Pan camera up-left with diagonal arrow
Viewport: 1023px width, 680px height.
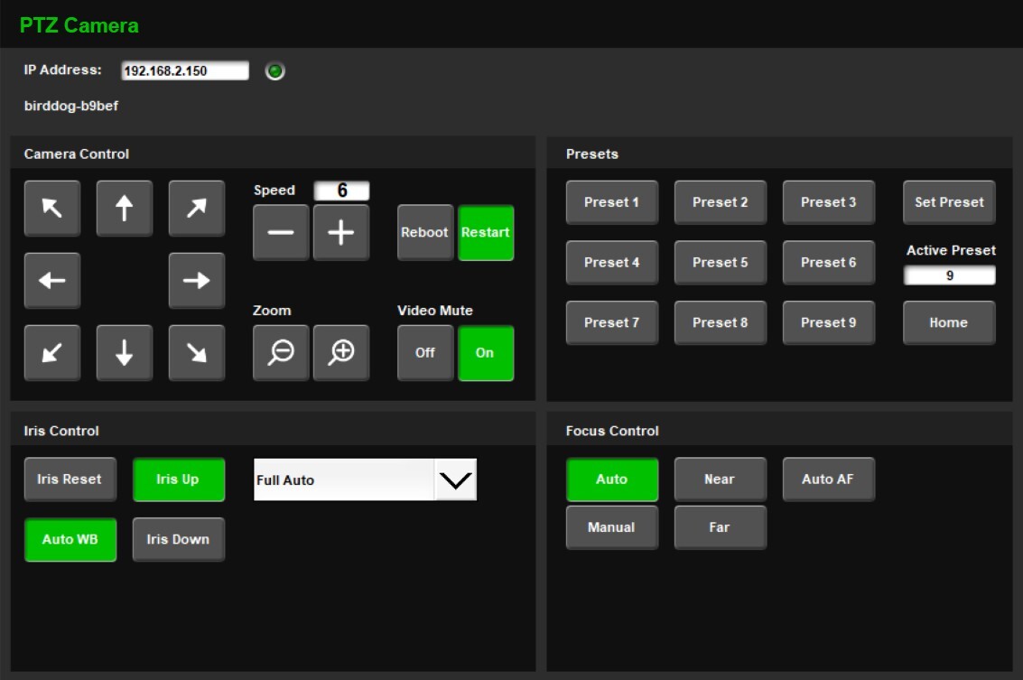click(x=52, y=209)
